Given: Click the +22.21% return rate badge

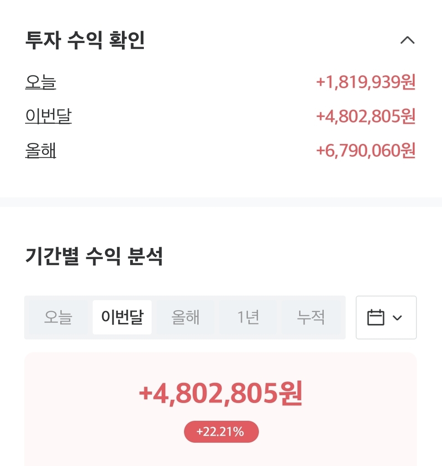Looking at the screenshot, I should pyautogui.click(x=221, y=432).
